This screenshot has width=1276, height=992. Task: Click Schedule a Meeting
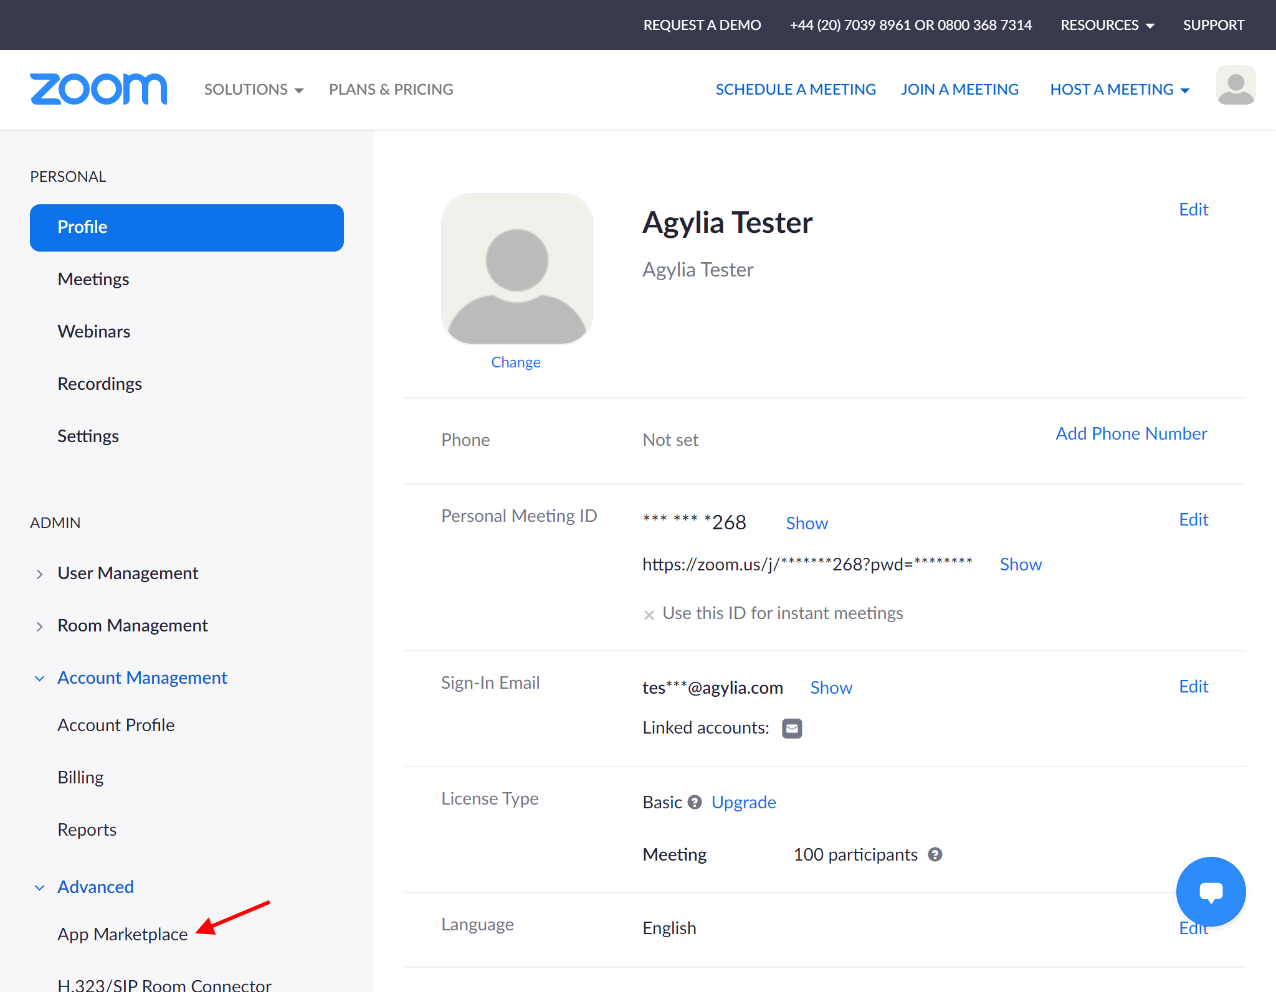click(796, 89)
